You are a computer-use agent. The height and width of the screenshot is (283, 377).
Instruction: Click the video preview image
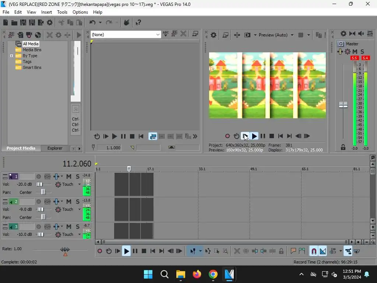(x=267, y=85)
